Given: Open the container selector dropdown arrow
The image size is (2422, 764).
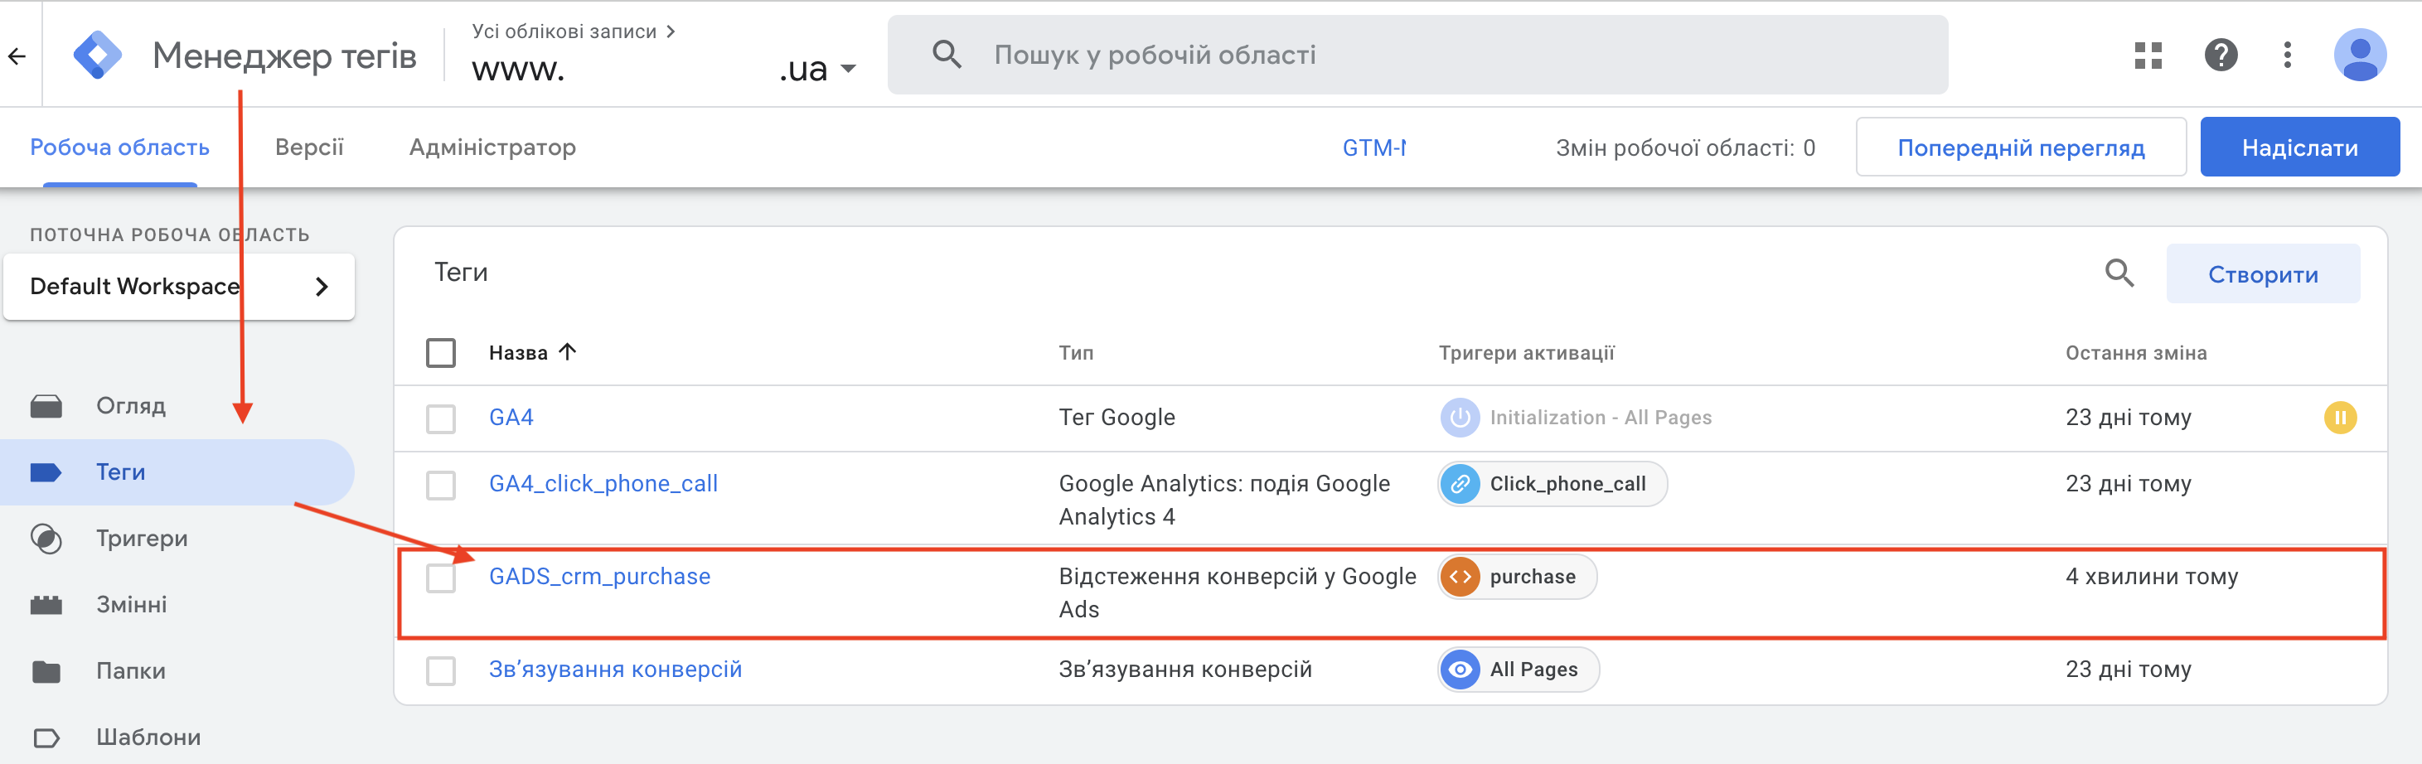Looking at the screenshot, I should coord(848,69).
